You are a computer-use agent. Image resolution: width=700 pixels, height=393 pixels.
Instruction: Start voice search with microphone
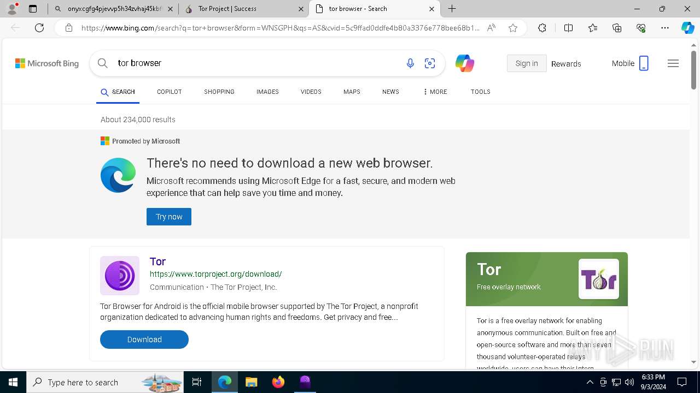coord(410,63)
